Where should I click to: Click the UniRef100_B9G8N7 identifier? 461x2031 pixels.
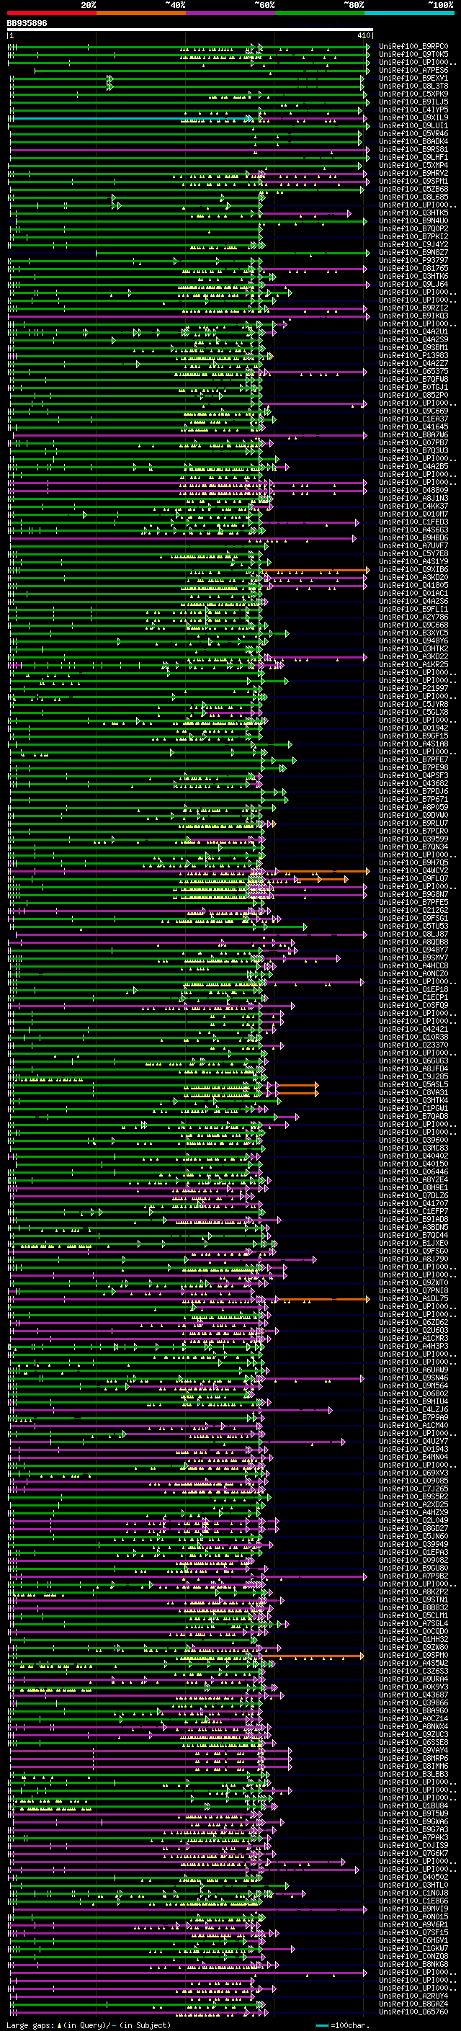(x=413, y=893)
